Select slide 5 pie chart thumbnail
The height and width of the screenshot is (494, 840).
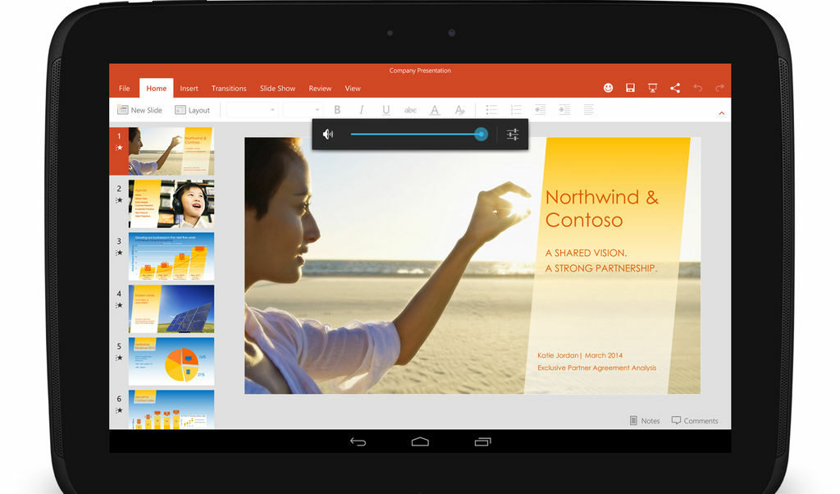click(x=171, y=361)
